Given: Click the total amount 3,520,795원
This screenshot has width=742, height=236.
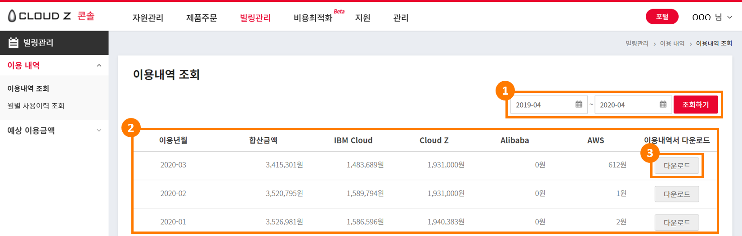Looking at the screenshot, I should [x=284, y=193].
